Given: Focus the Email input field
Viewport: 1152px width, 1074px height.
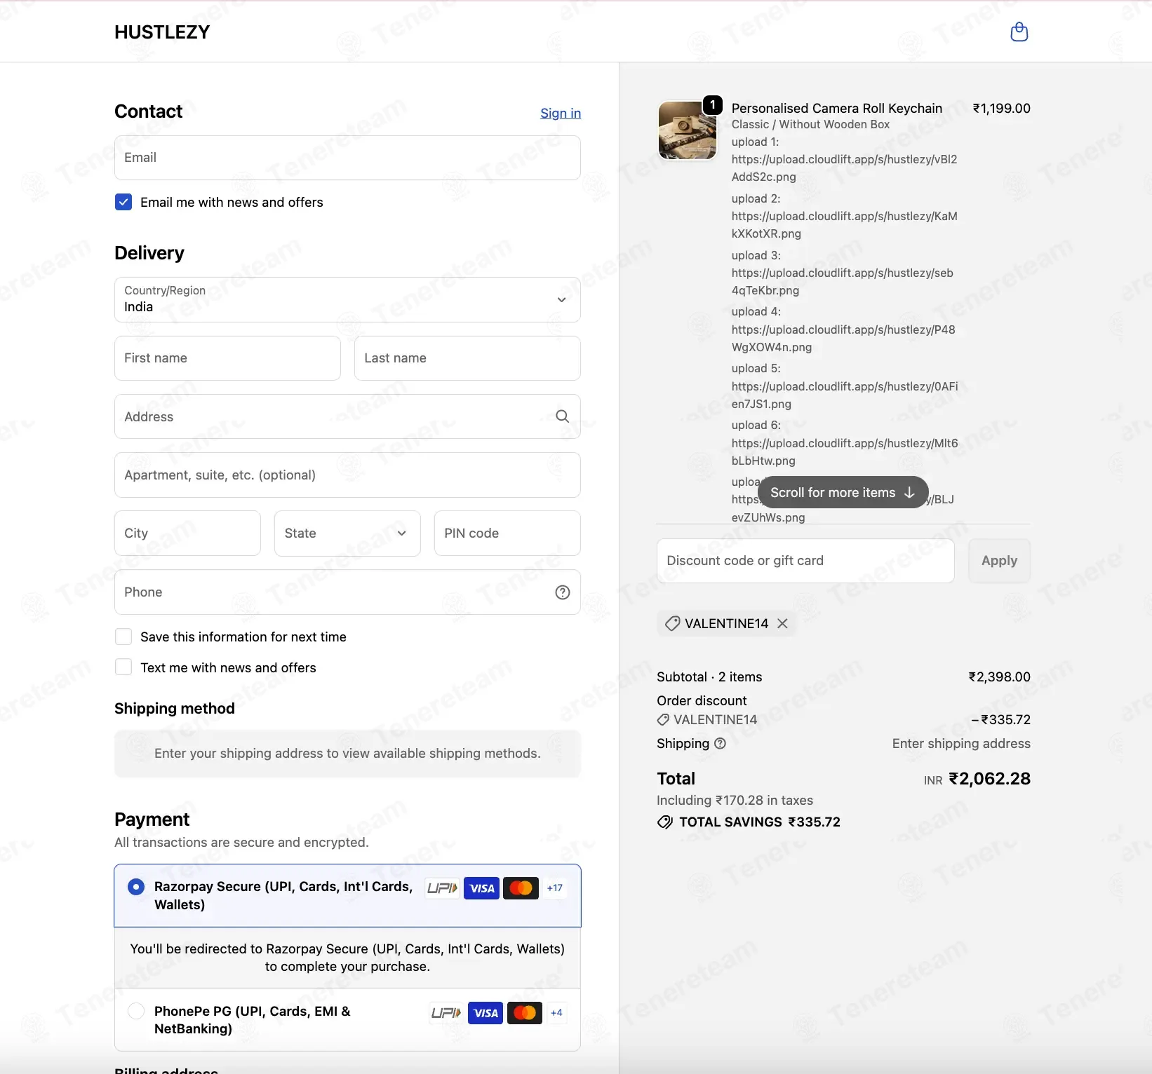Looking at the screenshot, I should (347, 158).
